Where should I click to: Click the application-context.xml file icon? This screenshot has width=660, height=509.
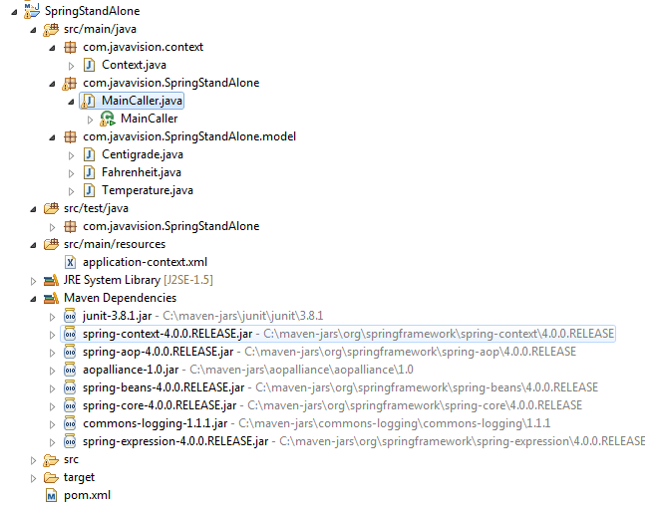[70, 263]
